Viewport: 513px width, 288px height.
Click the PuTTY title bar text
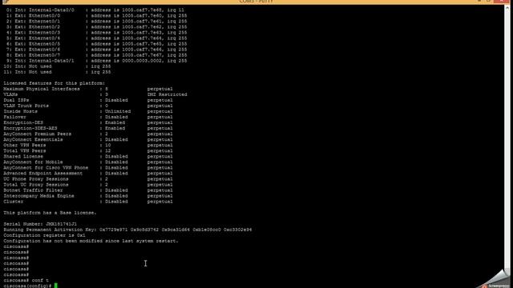[x=256, y=2]
